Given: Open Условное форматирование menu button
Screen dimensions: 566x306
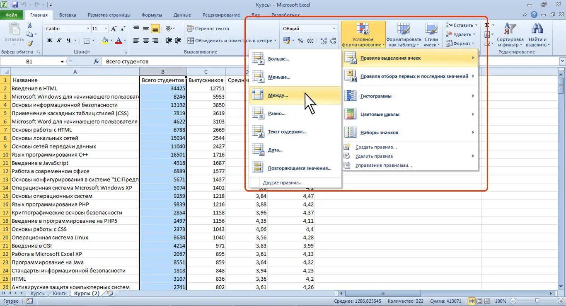Looking at the screenshot, I should pos(363,35).
